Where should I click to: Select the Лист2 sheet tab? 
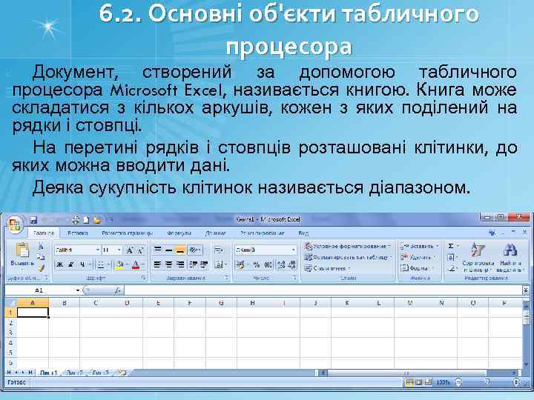(74, 373)
